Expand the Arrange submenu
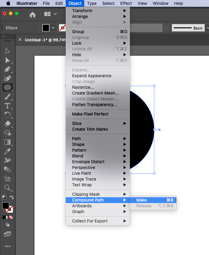This screenshot has height=255, width=209. (x=98, y=16)
